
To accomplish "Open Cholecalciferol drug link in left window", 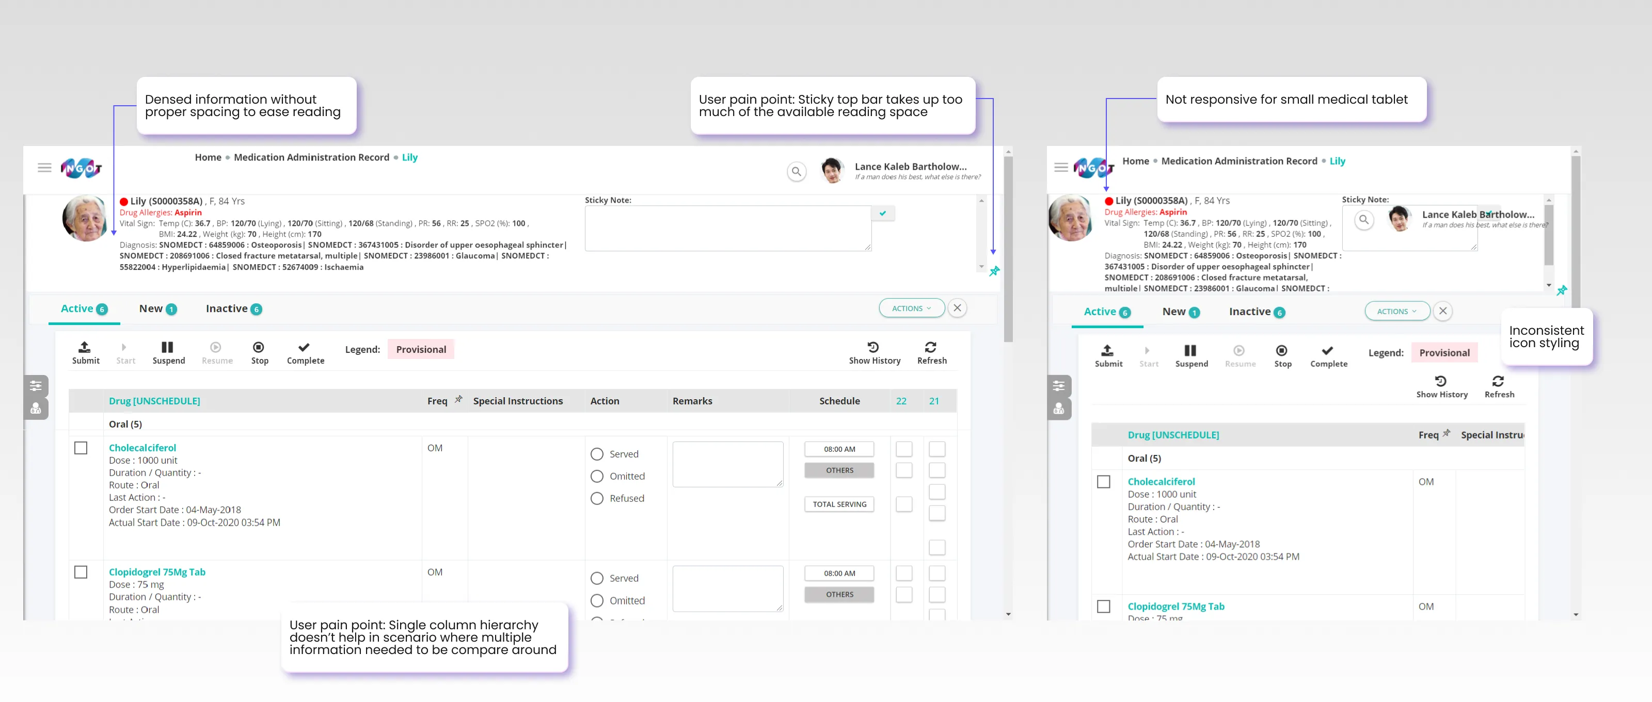I will coord(142,448).
